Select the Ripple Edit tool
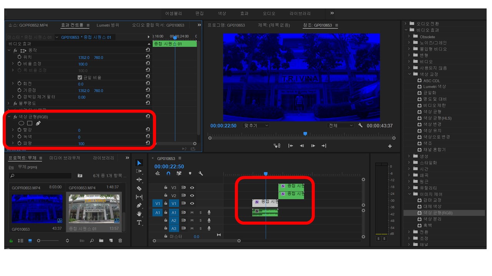The image size is (492, 276). (x=139, y=179)
